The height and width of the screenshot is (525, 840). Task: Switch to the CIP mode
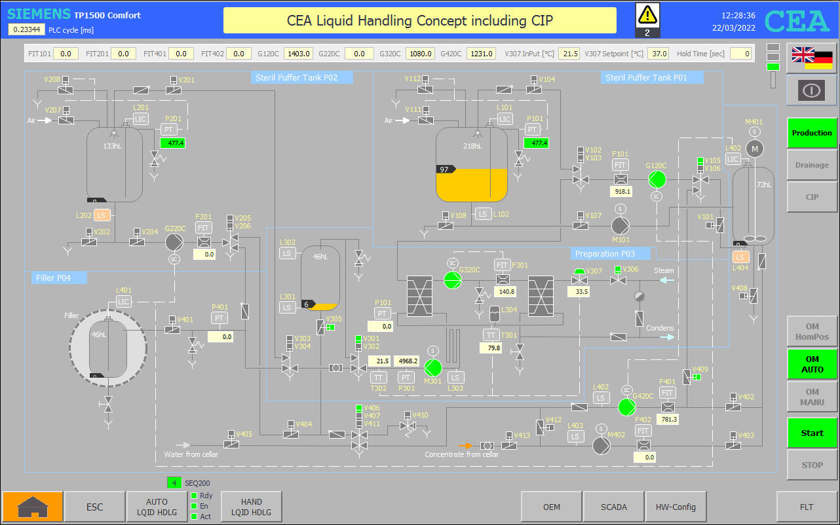tap(812, 197)
